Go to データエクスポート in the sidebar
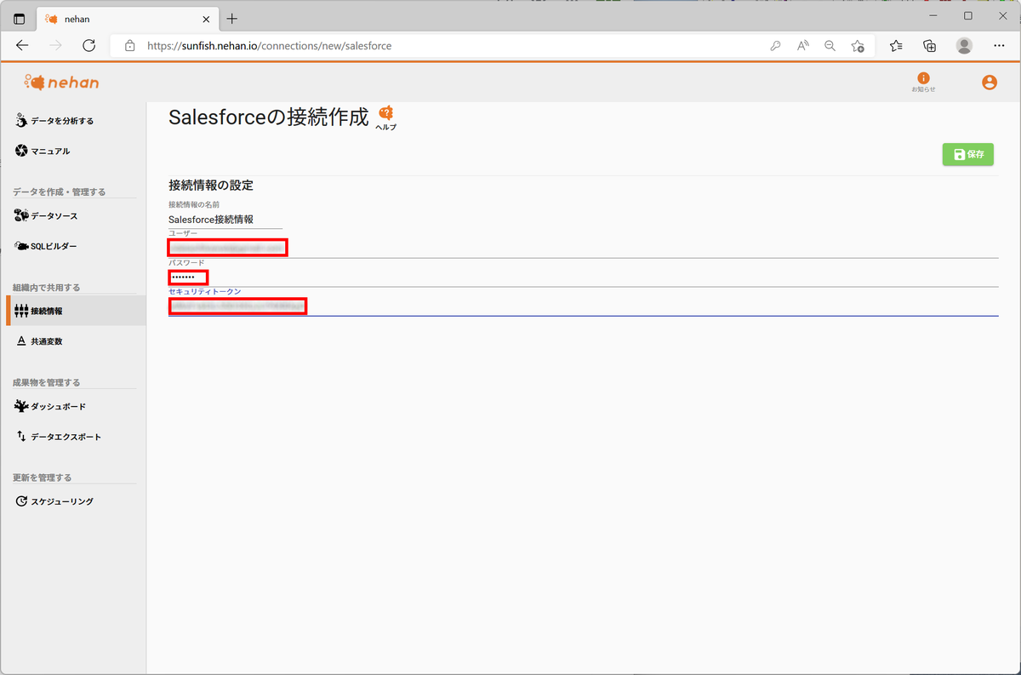 (x=59, y=437)
